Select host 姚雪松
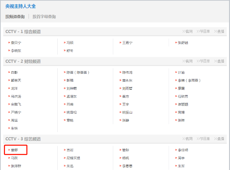Screen dimensions: 230x170 [72, 112]
